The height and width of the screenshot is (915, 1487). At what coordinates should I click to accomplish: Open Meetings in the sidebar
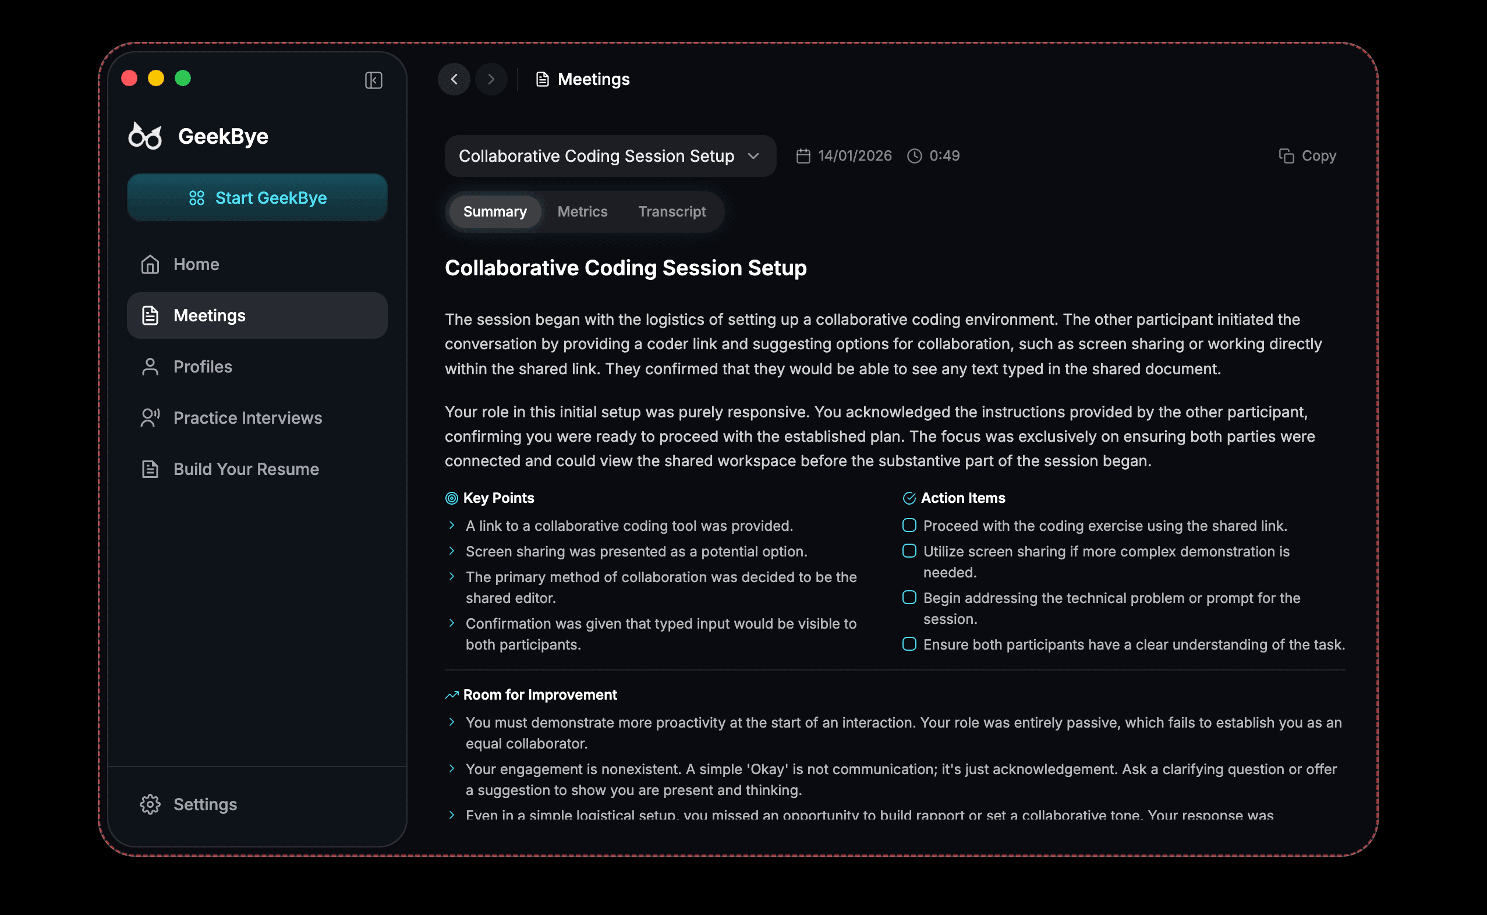pyautogui.click(x=257, y=315)
